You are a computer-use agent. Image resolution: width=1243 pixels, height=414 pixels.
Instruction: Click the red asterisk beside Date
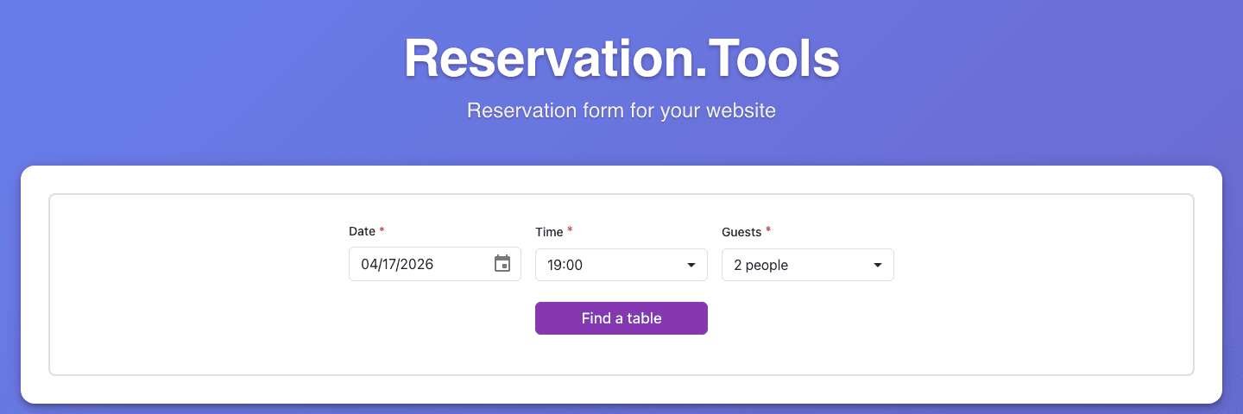pos(382,230)
